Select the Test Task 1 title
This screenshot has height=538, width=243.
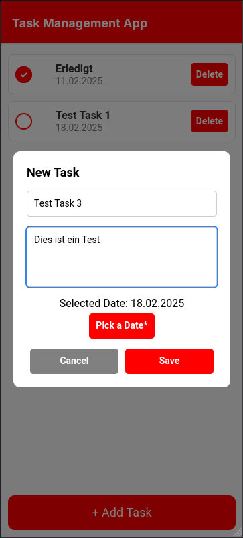[83, 116]
